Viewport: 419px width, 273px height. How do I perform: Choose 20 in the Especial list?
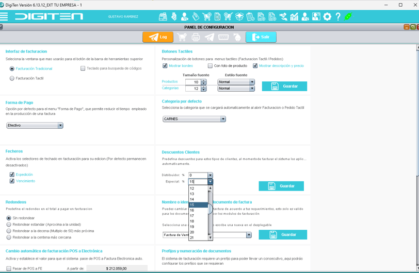click(198, 232)
